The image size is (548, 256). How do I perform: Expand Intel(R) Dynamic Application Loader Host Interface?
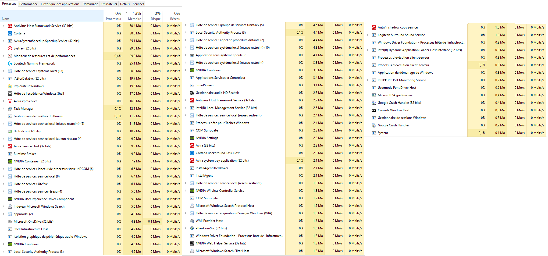tap(367, 50)
